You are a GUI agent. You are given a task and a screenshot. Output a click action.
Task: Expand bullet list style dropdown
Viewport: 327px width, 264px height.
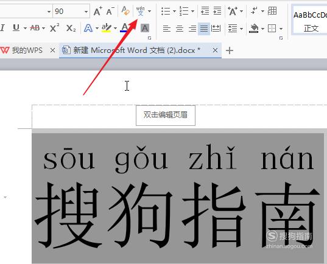[174, 11]
